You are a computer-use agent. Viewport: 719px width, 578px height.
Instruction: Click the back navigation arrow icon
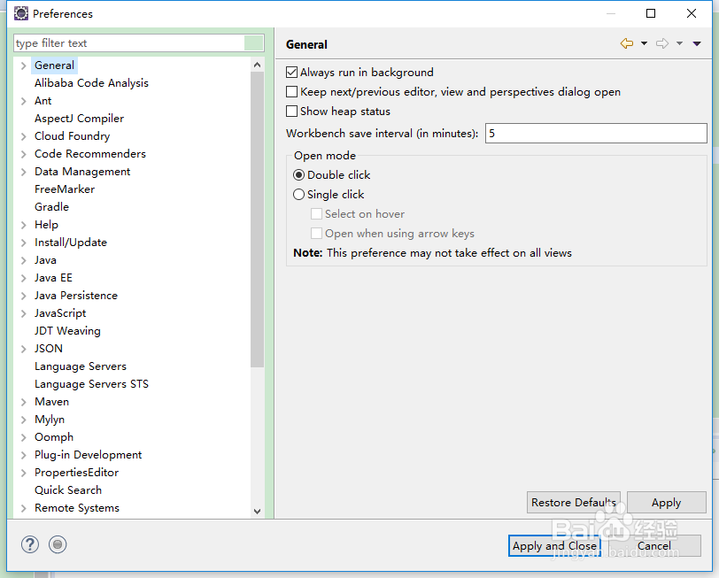point(627,43)
